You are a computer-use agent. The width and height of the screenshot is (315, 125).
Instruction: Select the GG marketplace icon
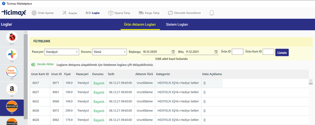[12, 54]
